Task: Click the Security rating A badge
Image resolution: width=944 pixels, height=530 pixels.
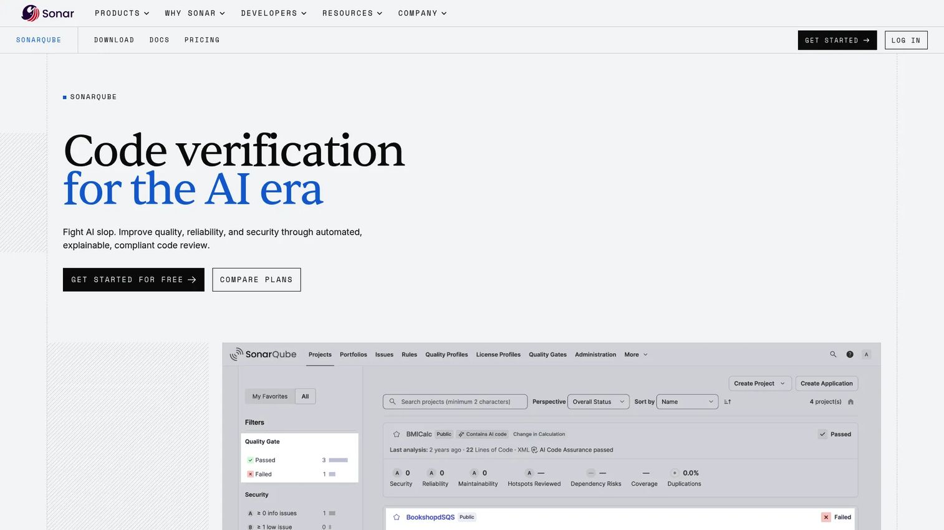Action: coord(397,473)
